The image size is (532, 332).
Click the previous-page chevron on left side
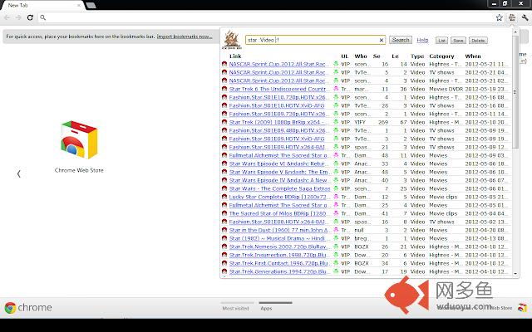pos(18,173)
